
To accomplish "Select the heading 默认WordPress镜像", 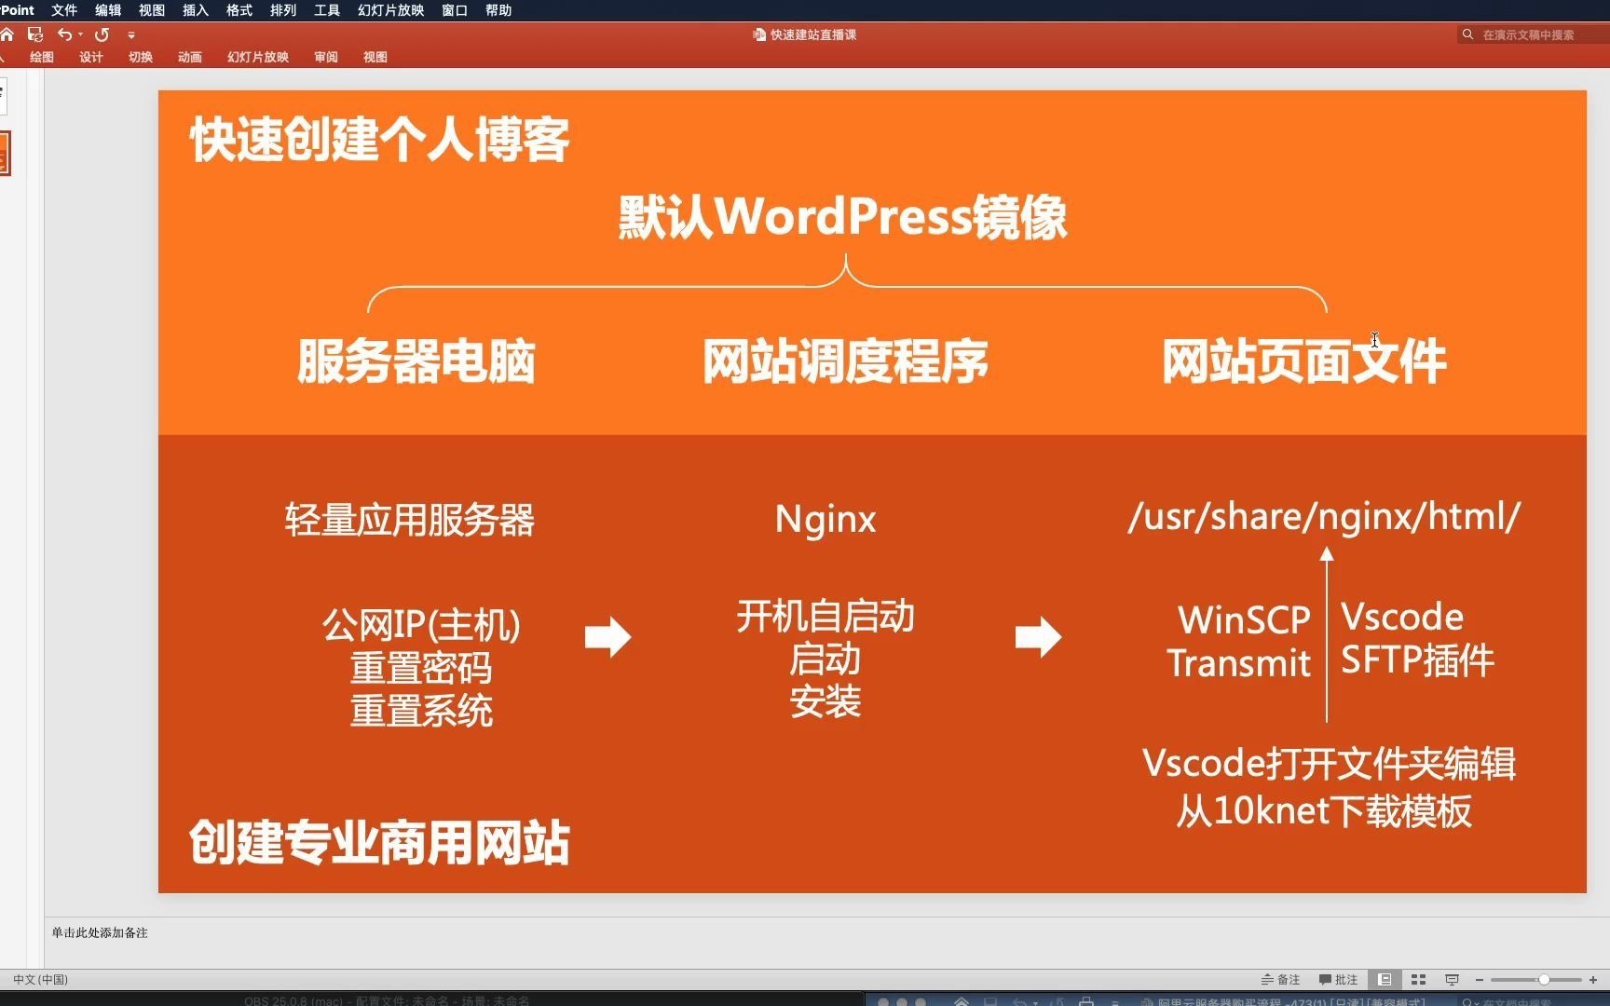I will point(843,217).
